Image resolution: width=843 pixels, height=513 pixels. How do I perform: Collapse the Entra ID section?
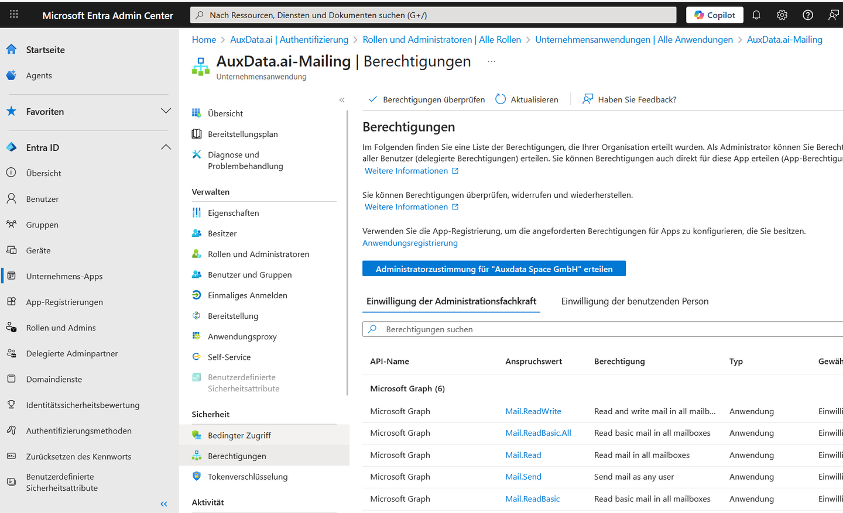166,147
